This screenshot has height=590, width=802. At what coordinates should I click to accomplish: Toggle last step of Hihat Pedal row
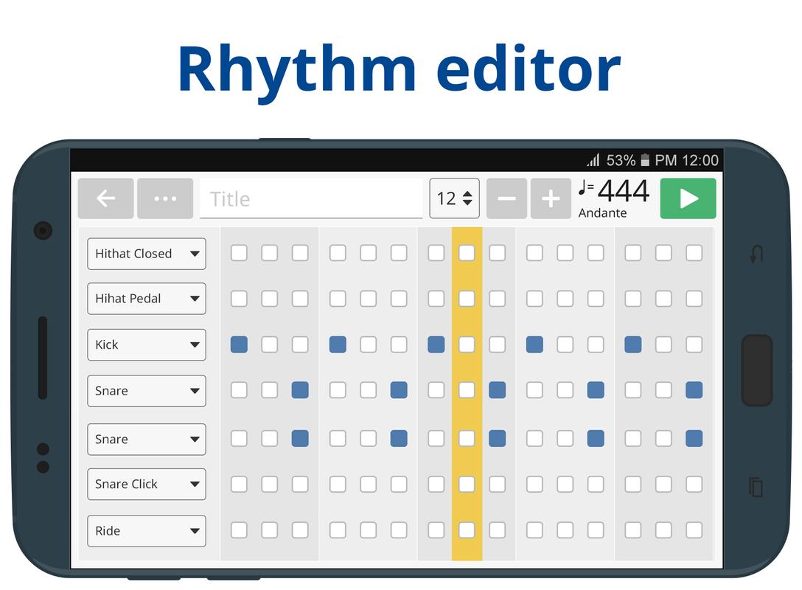tap(694, 299)
